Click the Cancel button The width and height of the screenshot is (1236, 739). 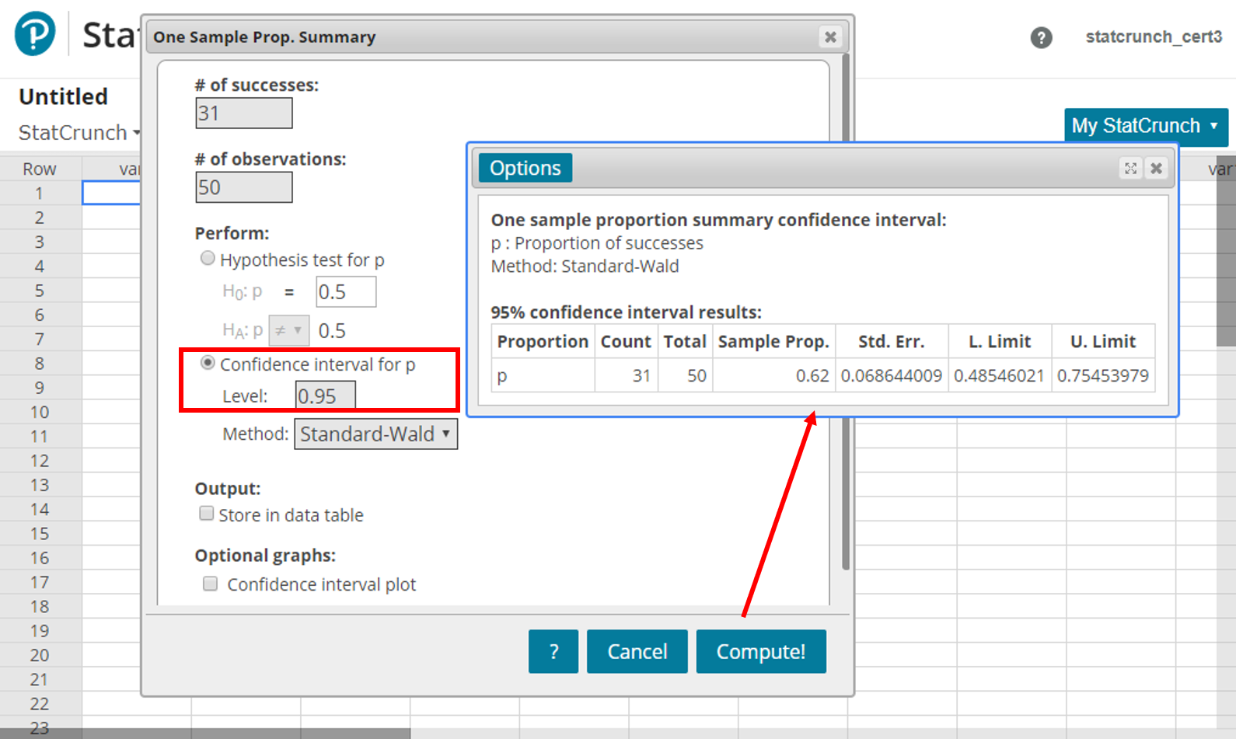coord(637,651)
